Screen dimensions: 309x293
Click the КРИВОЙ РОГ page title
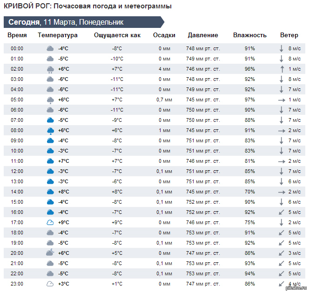(x=27, y=6)
